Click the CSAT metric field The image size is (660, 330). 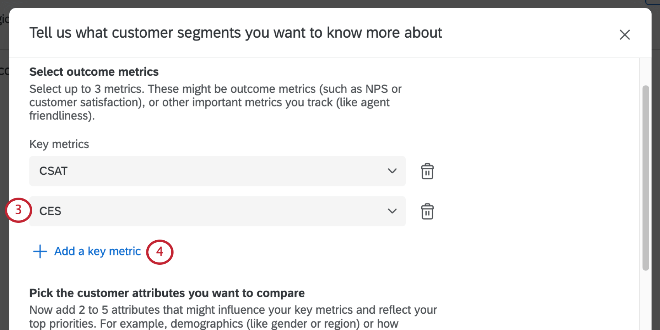coord(217,171)
